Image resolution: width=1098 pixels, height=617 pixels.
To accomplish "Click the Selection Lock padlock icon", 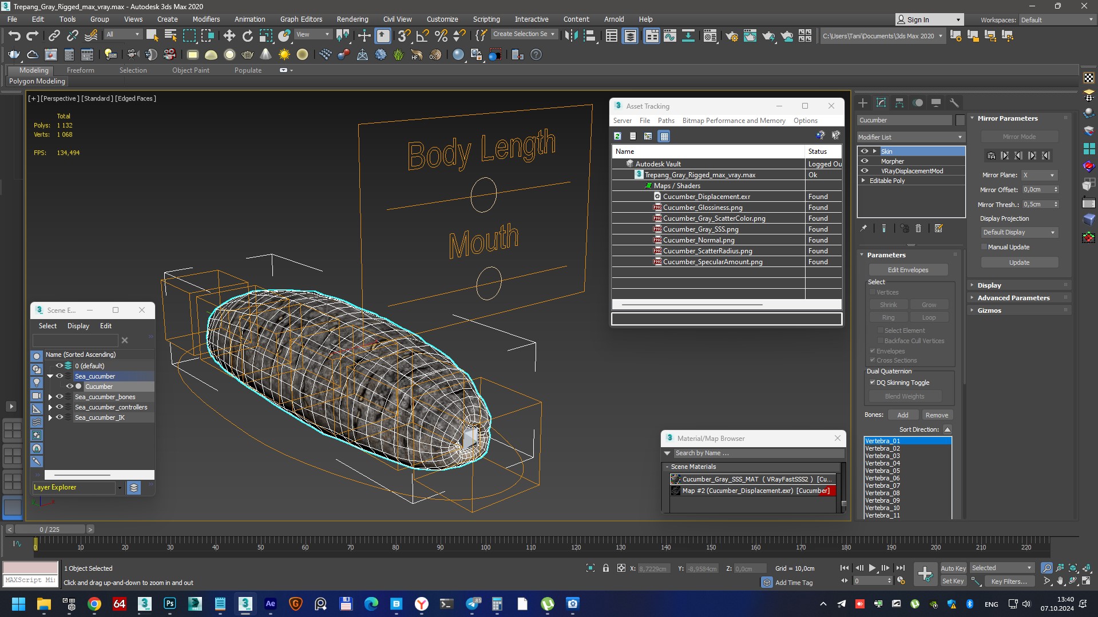I will (x=606, y=568).
